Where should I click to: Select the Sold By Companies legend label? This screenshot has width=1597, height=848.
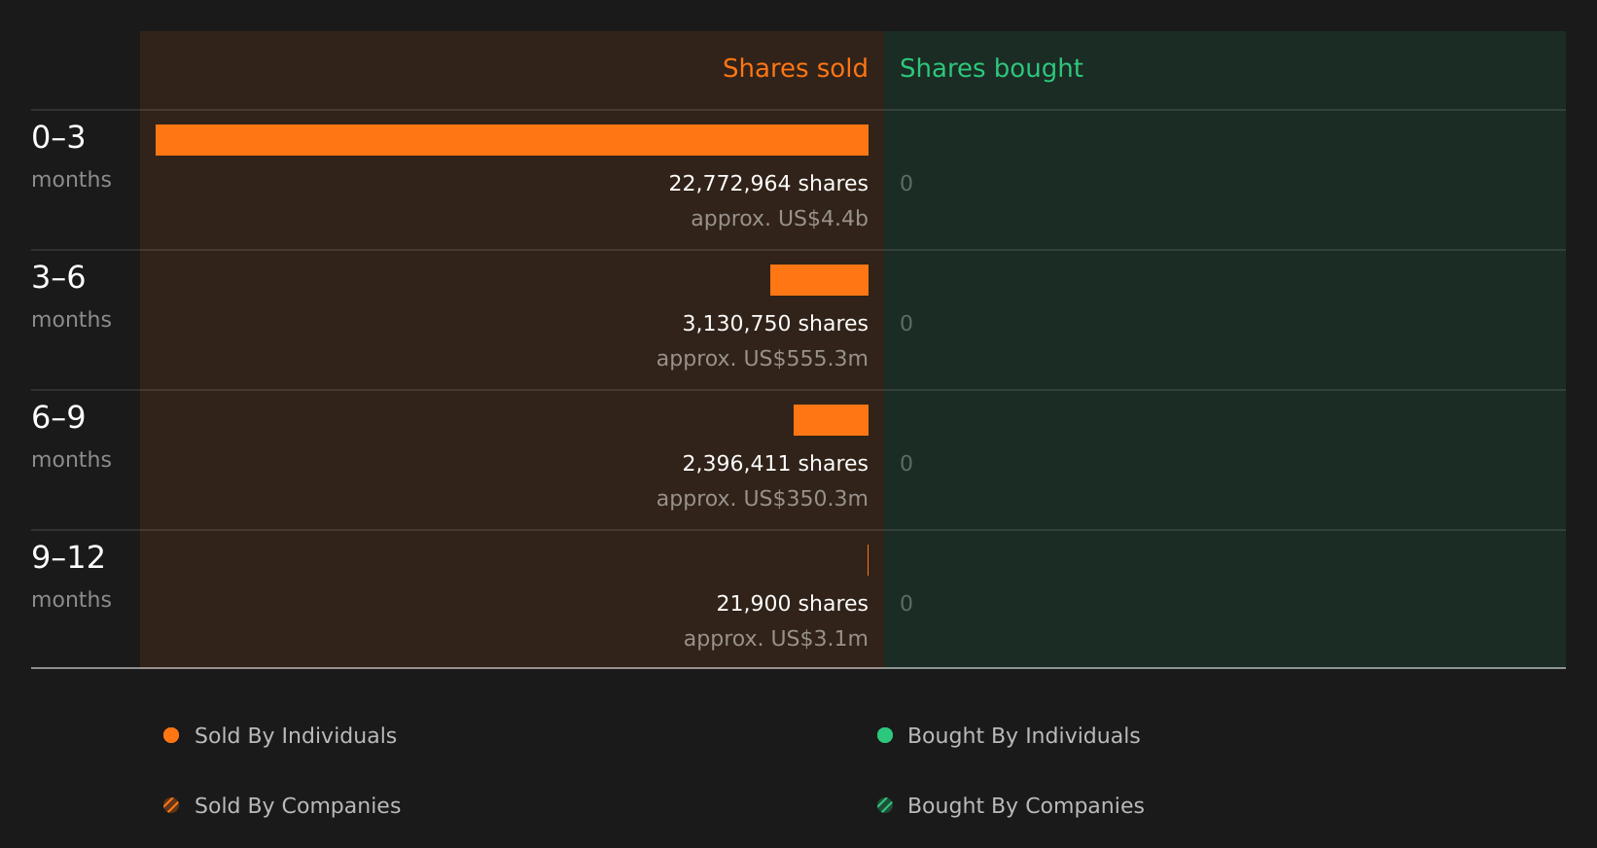tap(298, 806)
